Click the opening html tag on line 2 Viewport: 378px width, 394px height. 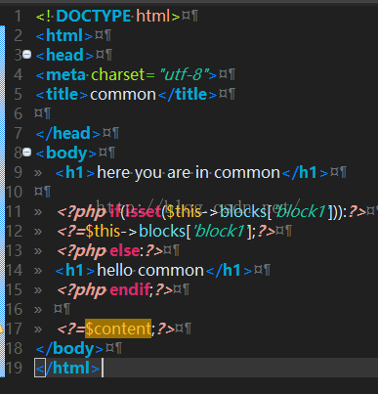tap(64, 35)
